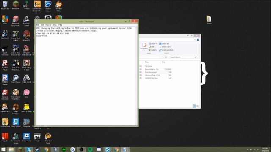The height and width of the screenshot is (152, 271).
Task: Click the Mojang EULA URL line in Notepad
Action: point(67,30)
